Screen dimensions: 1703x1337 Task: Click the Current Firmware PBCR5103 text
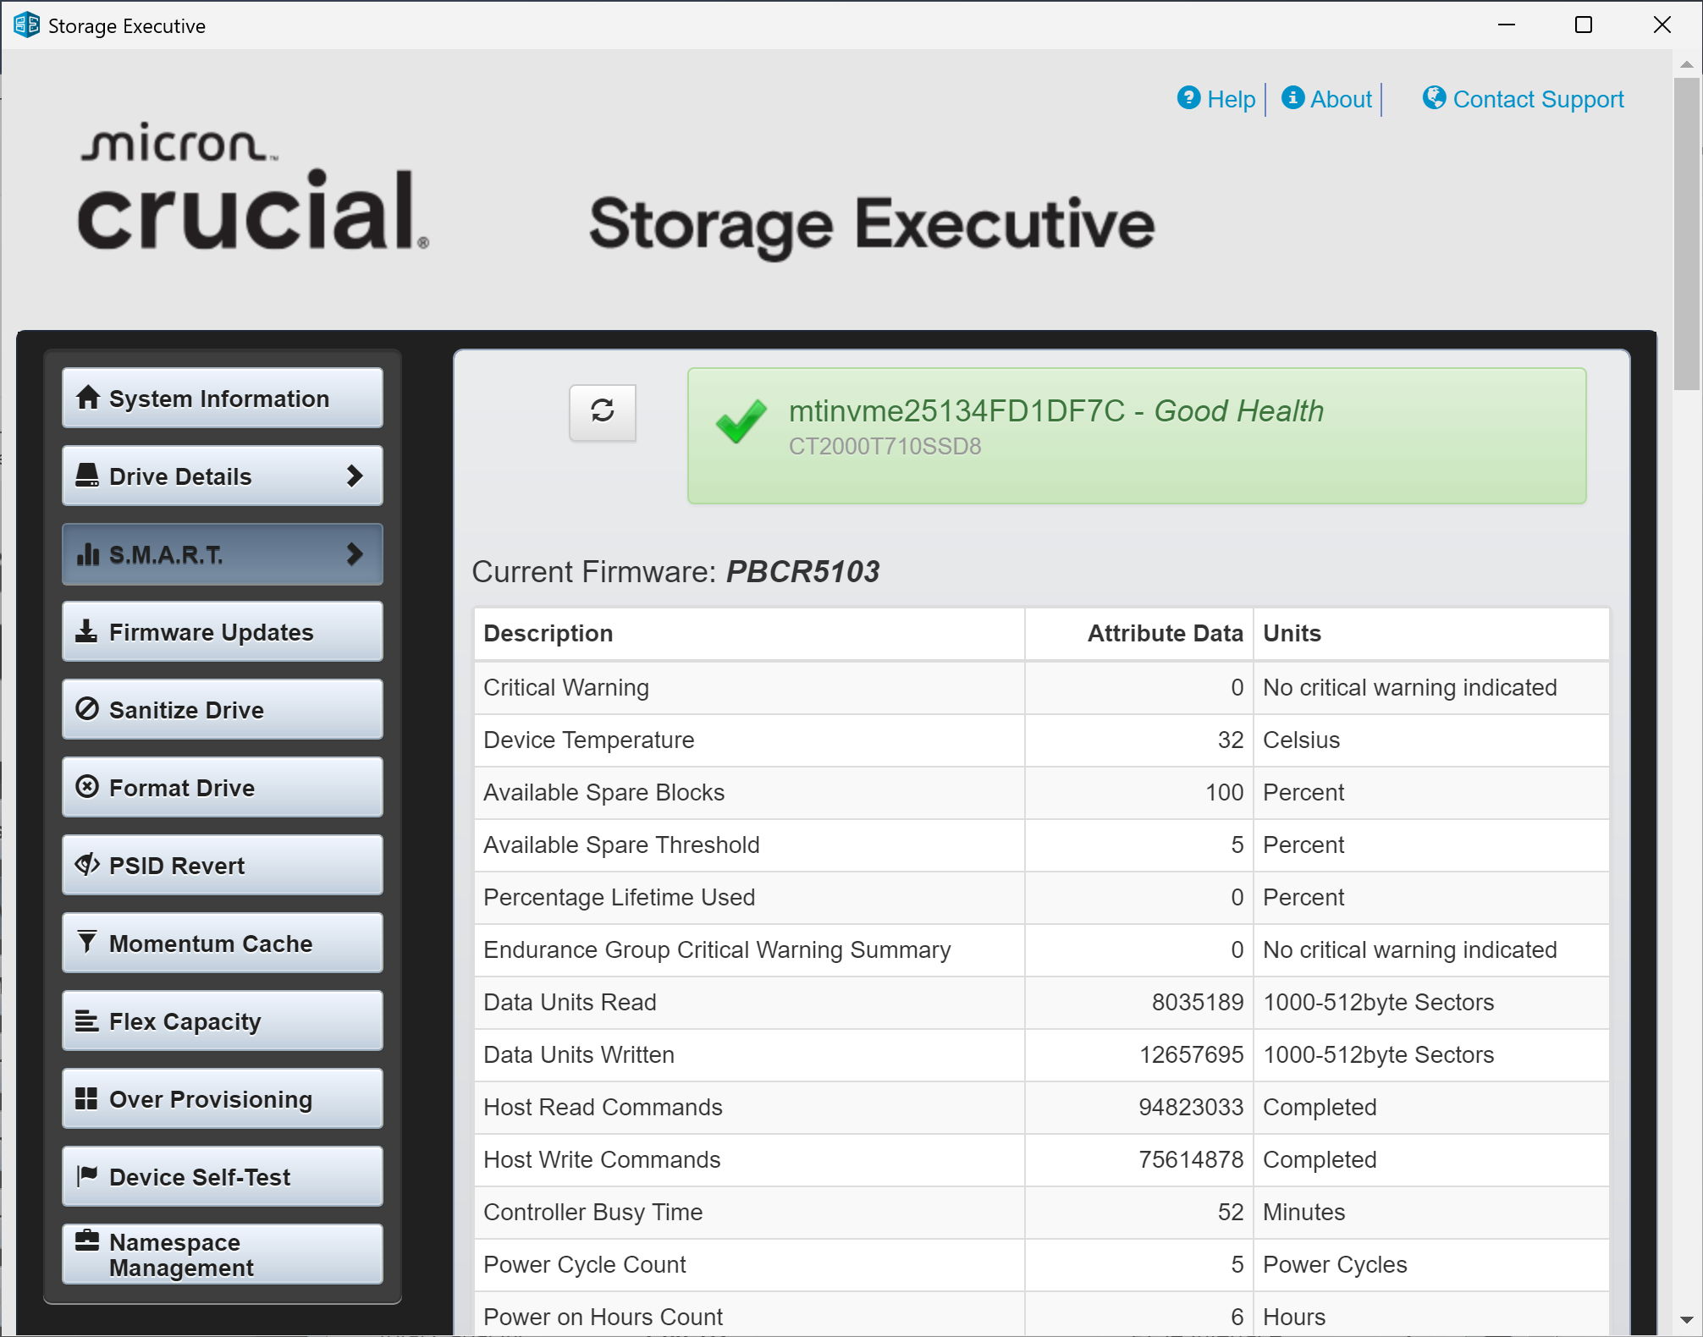tap(675, 571)
